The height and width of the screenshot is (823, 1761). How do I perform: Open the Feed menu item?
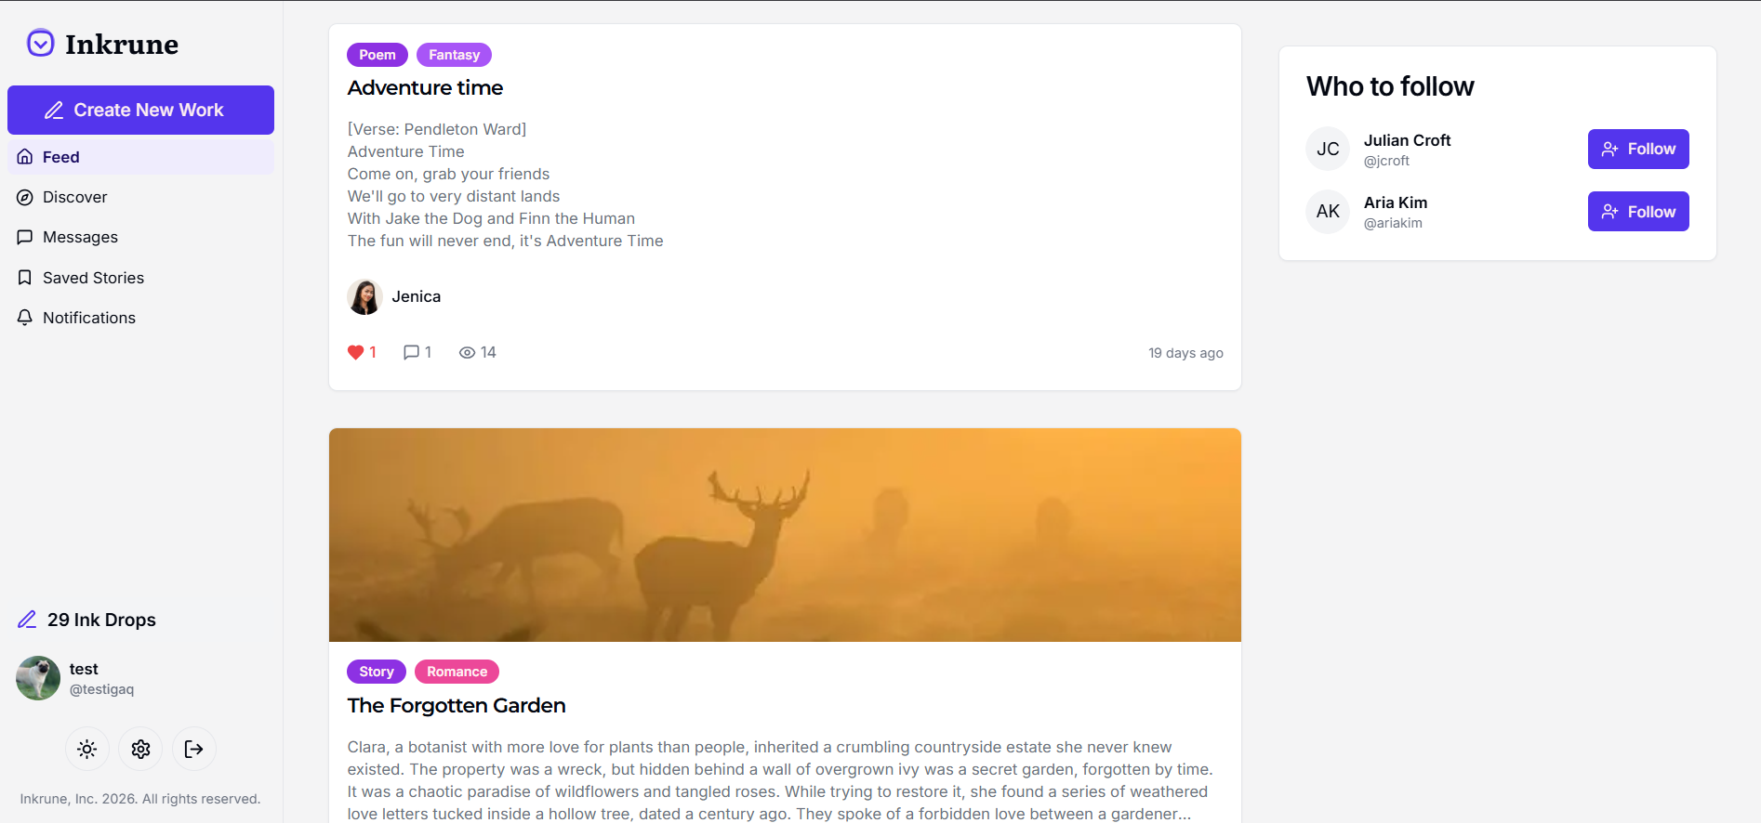click(140, 157)
